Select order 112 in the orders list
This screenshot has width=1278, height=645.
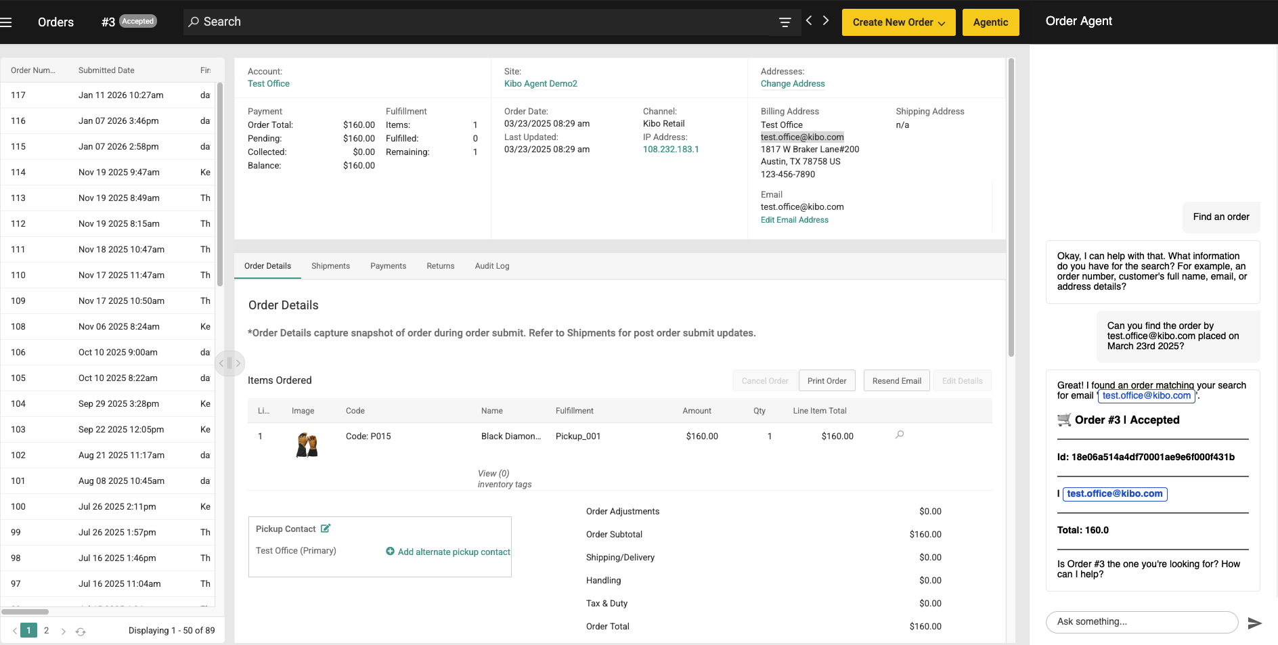tap(108, 223)
